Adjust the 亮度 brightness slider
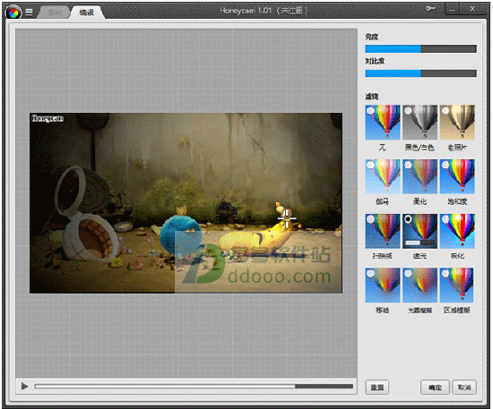The width and height of the screenshot is (493, 409). [420, 48]
